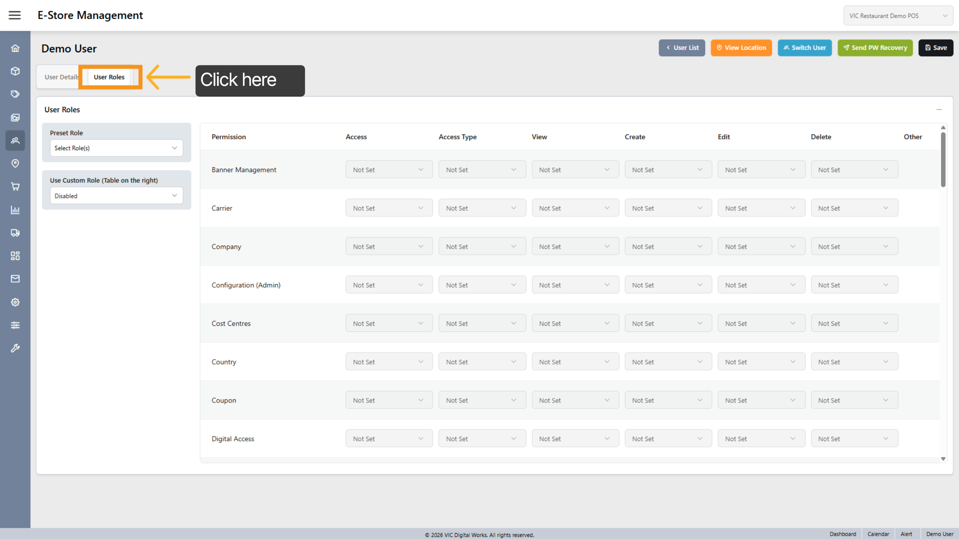This screenshot has height=539, width=959.
Task: Click the wrench tools icon in sidebar
Action: tap(15, 348)
